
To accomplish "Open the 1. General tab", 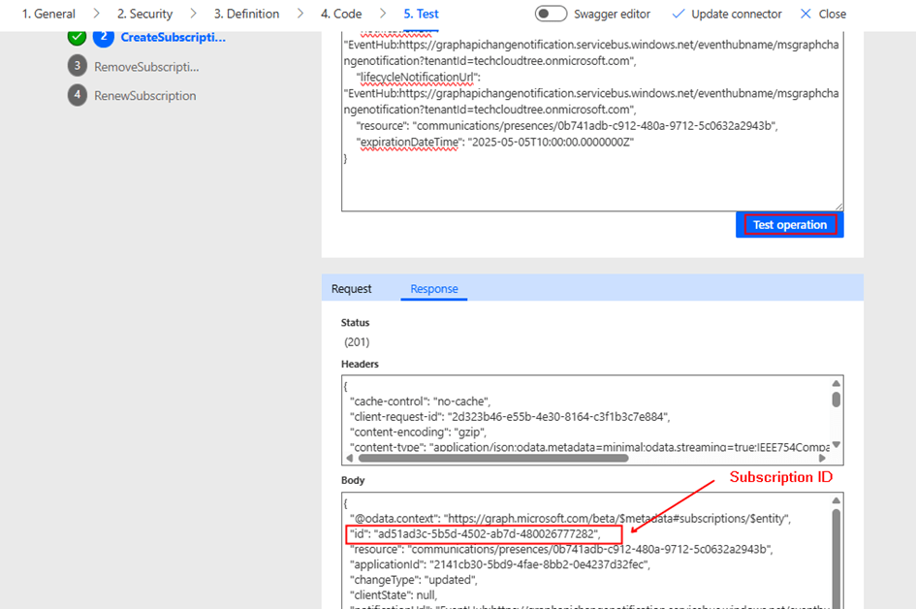I will coord(48,14).
